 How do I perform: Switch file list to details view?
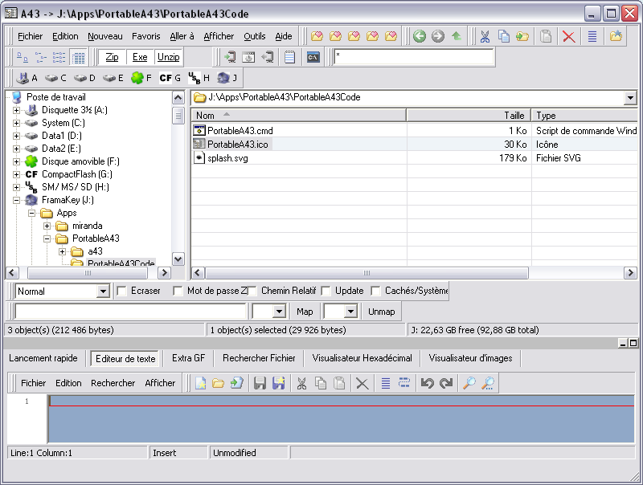78,57
